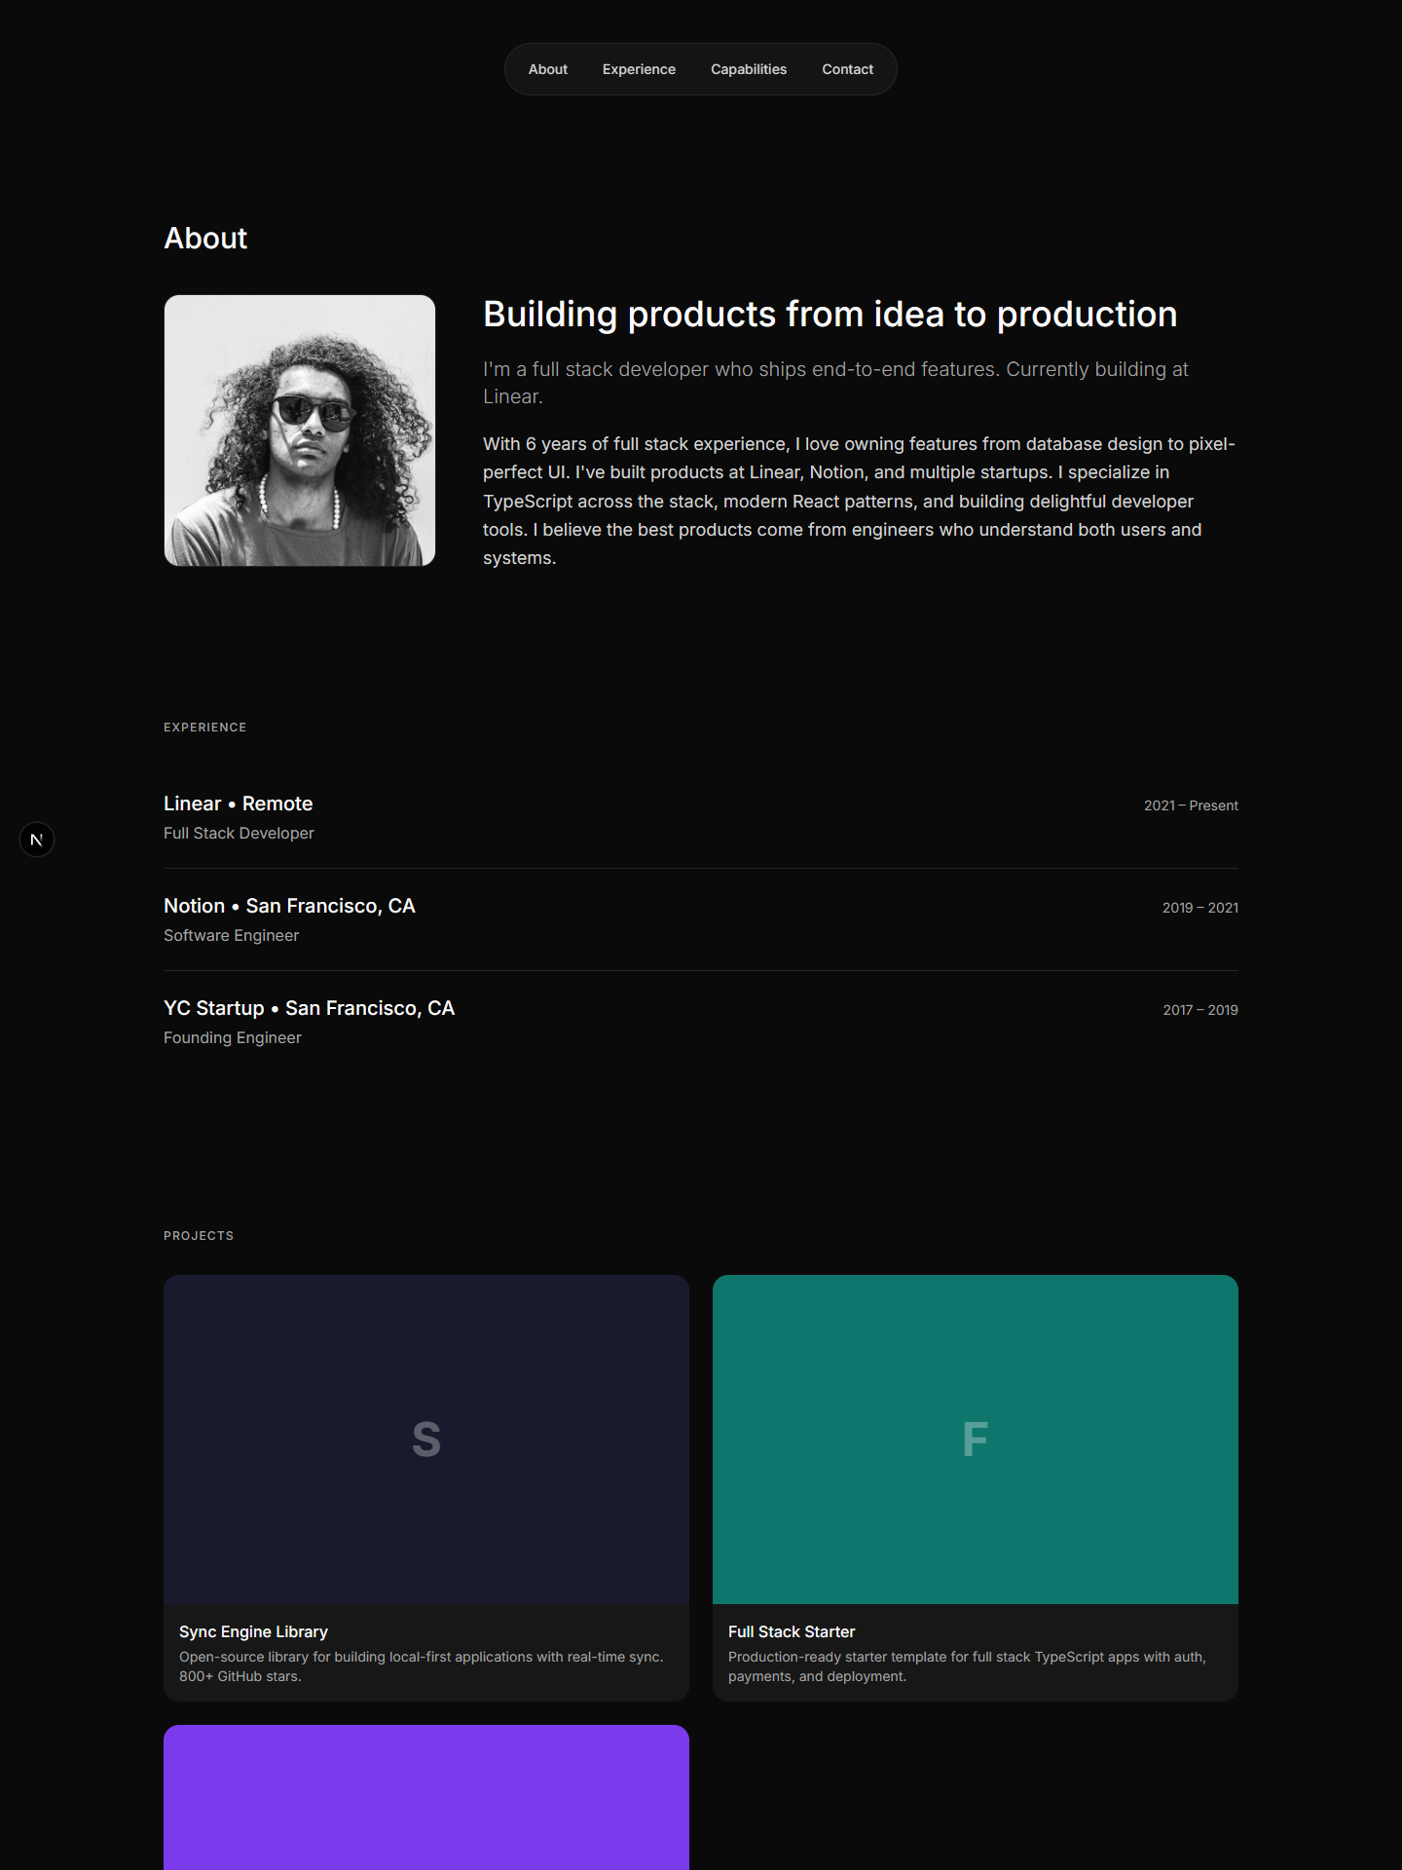Image resolution: width=1402 pixels, height=1870 pixels.
Task: Click the 2019 – 2021 date text
Action: pos(1200,908)
